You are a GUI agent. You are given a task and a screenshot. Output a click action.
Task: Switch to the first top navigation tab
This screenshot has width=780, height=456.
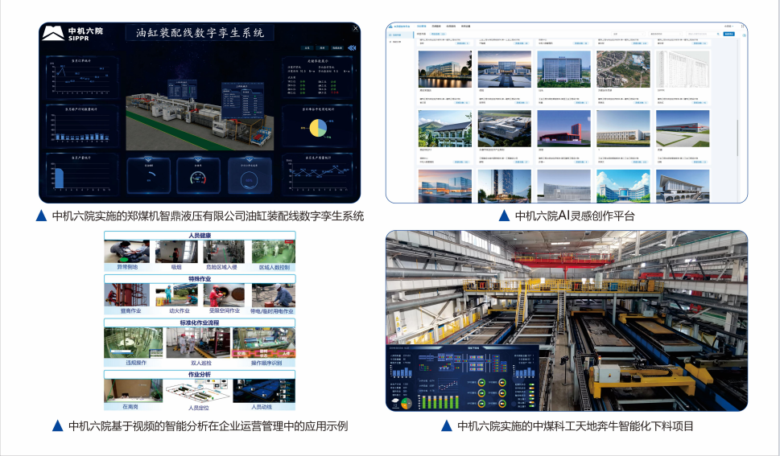click(421, 27)
